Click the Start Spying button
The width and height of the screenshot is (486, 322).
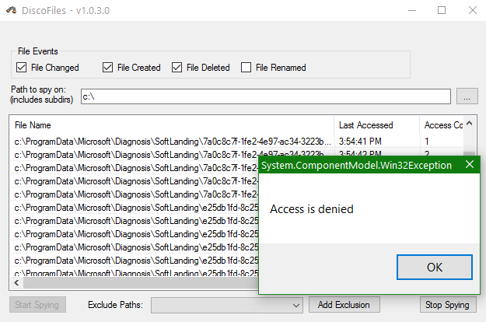pos(37,305)
